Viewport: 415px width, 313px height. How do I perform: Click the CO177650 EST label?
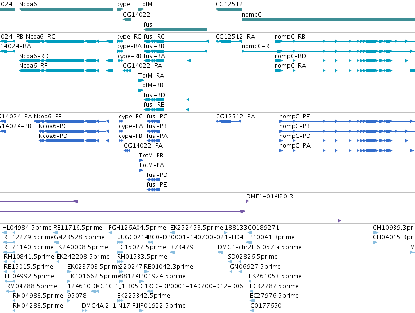point(266,306)
